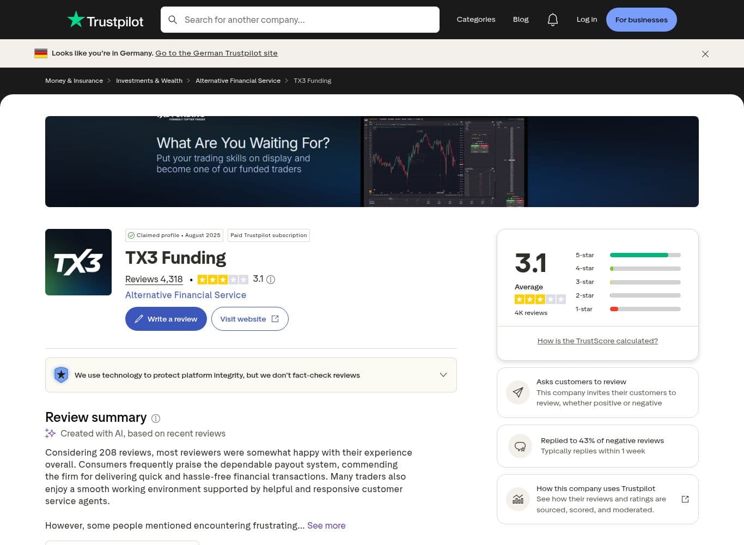The width and height of the screenshot is (744, 545).
Task: Go to Money & Insurance breadcrumb
Action: 74,81
